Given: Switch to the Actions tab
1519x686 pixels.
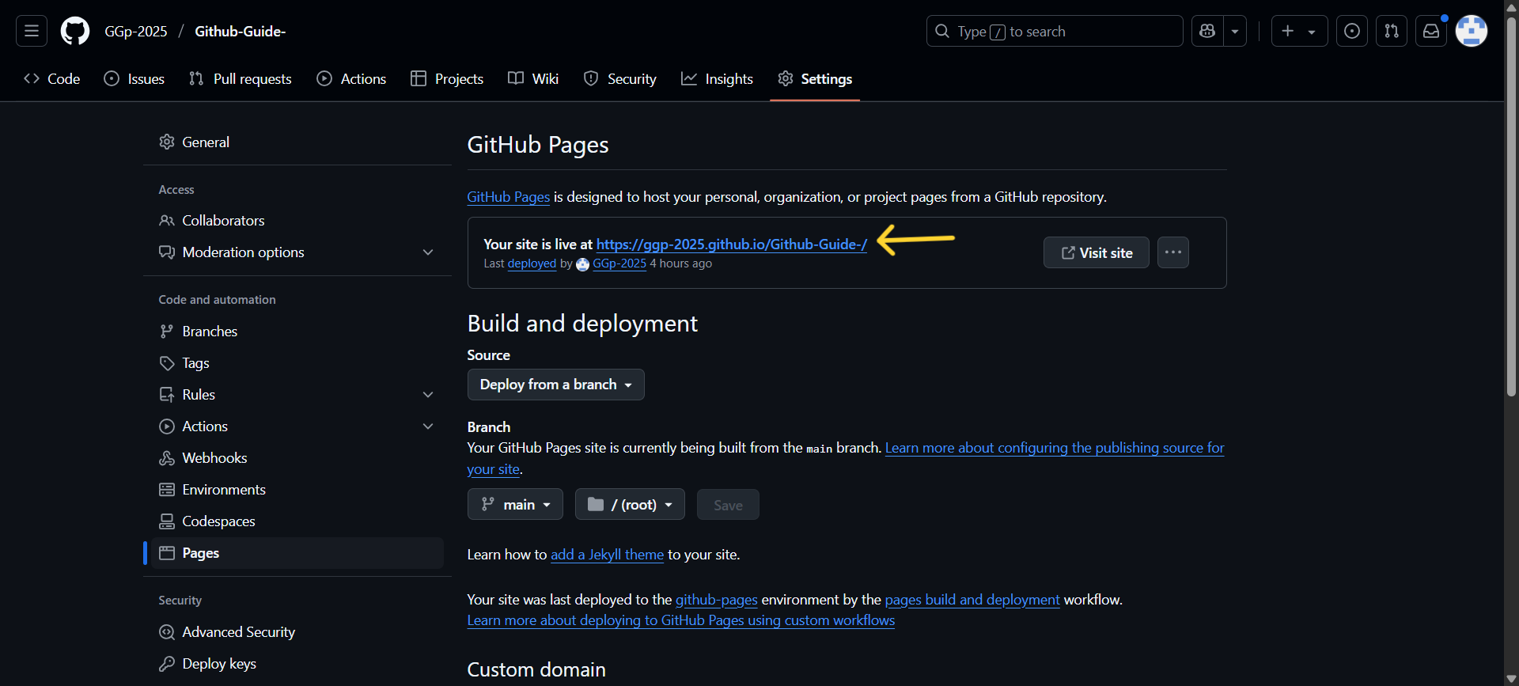Looking at the screenshot, I should [351, 78].
